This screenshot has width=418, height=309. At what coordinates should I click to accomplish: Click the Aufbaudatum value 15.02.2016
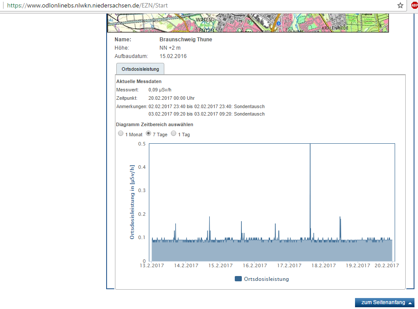pos(173,56)
